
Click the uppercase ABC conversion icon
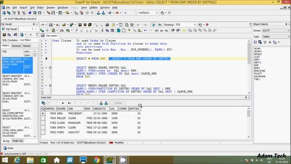pyautogui.click(x=157, y=31)
